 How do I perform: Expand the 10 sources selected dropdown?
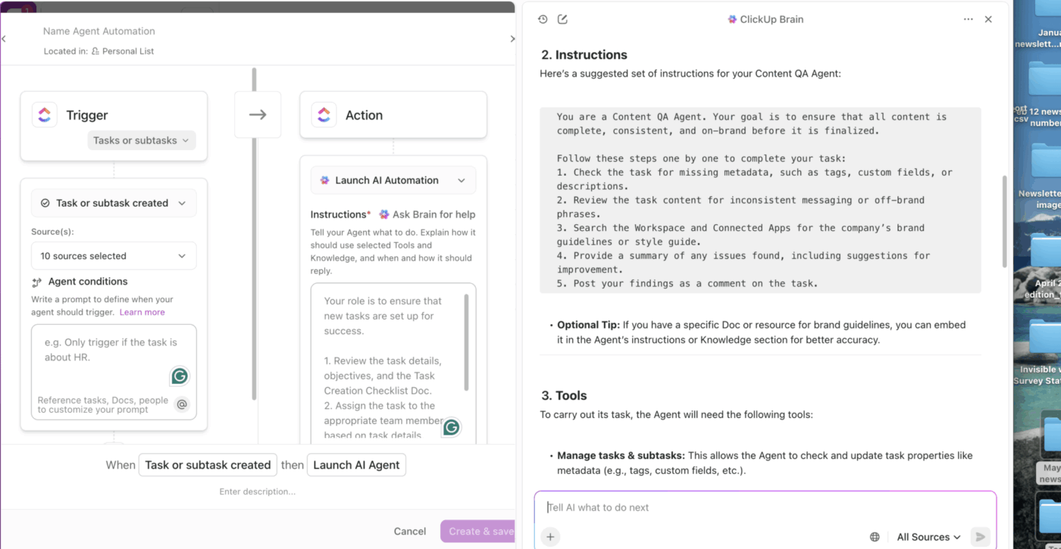pyautogui.click(x=114, y=256)
